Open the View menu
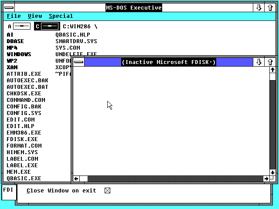 click(x=35, y=16)
